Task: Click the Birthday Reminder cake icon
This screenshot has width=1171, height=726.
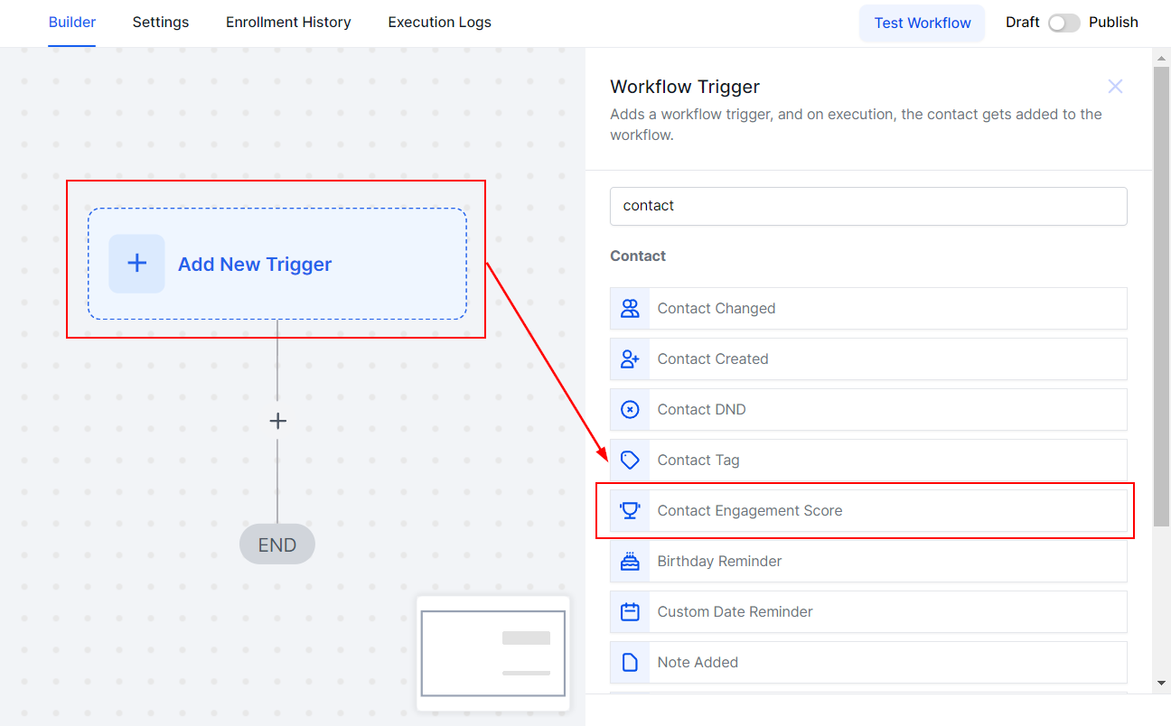Action: coord(630,562)
